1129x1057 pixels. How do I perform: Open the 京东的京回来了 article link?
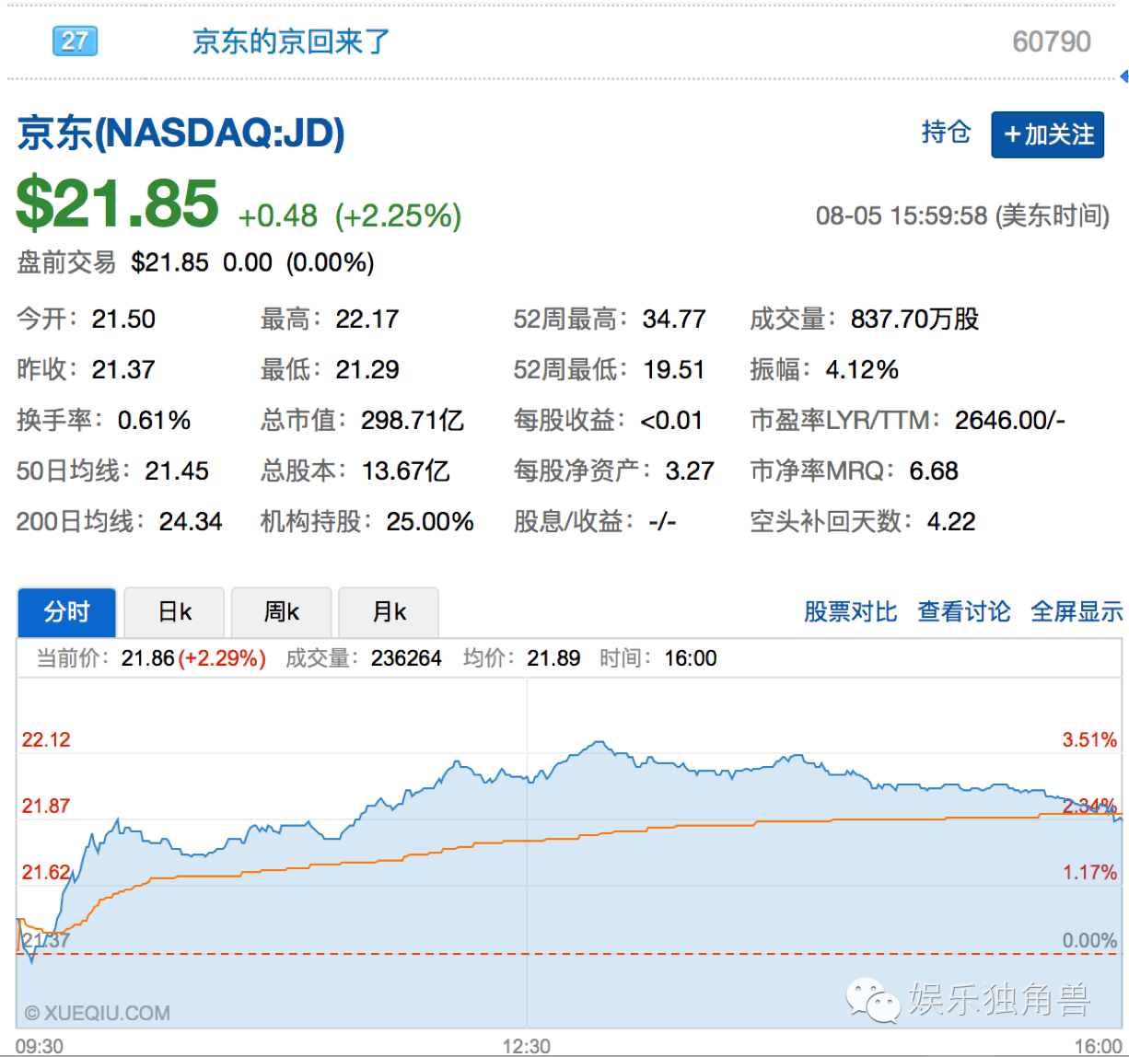click(x=292, y=41)
